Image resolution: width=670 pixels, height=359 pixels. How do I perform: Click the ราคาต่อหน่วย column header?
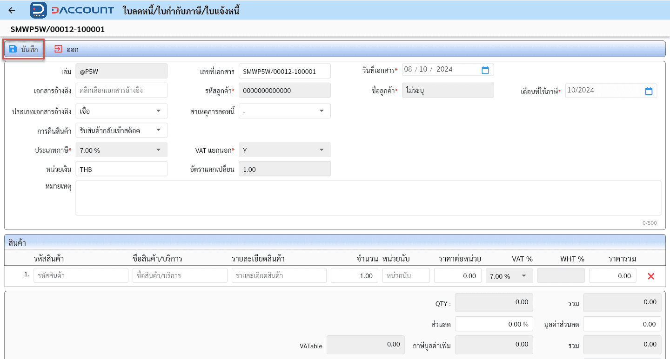pyautogui.click(x=460, y=259)
